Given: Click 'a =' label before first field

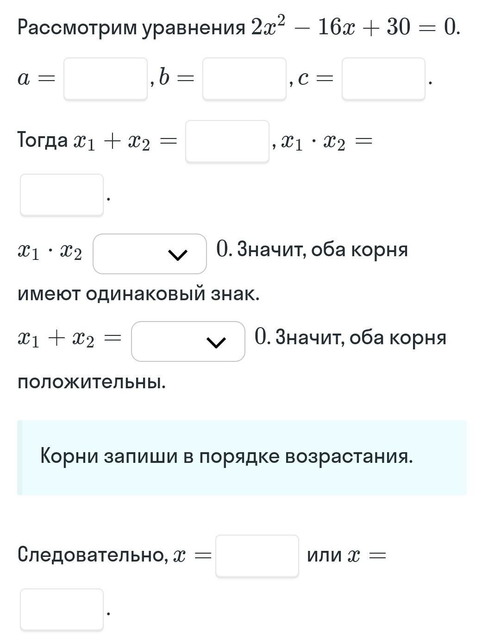Looking at the screenshot, I should (x=36, y=79).
